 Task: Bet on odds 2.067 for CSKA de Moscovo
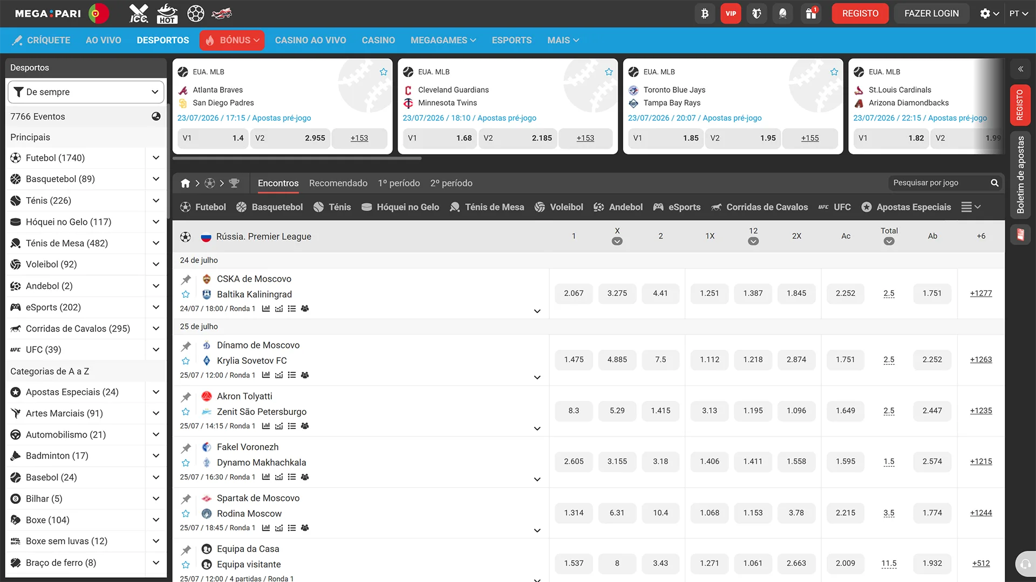pyautogui.click(x=574, y=293)
